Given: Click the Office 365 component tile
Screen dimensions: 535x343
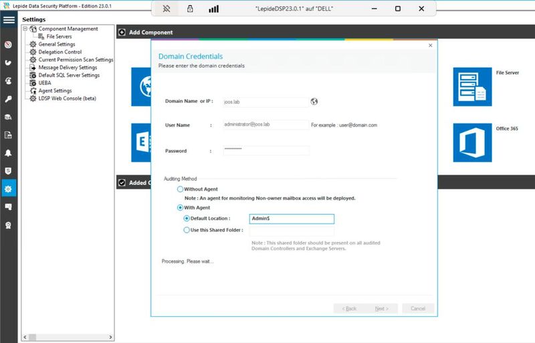Looking at the screenshot, I should tap(472, 142).
